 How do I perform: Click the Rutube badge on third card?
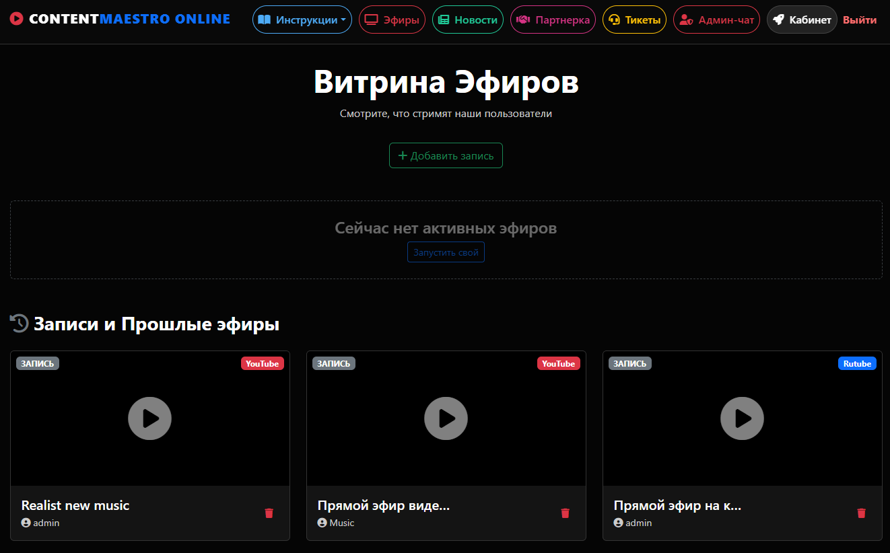click(x=857, y=363)
